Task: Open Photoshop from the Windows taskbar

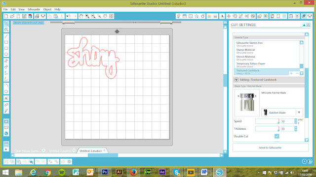Action: click(105, 172)
